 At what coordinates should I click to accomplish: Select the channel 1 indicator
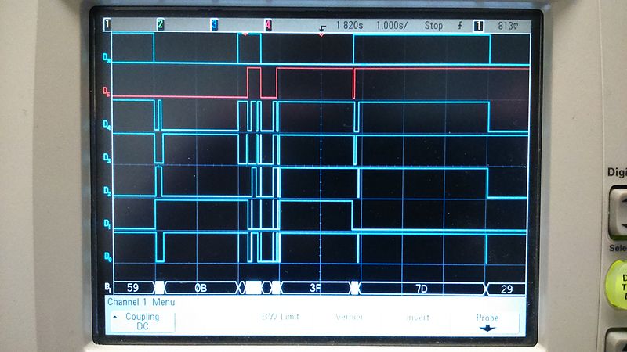(x=107, y=25)
